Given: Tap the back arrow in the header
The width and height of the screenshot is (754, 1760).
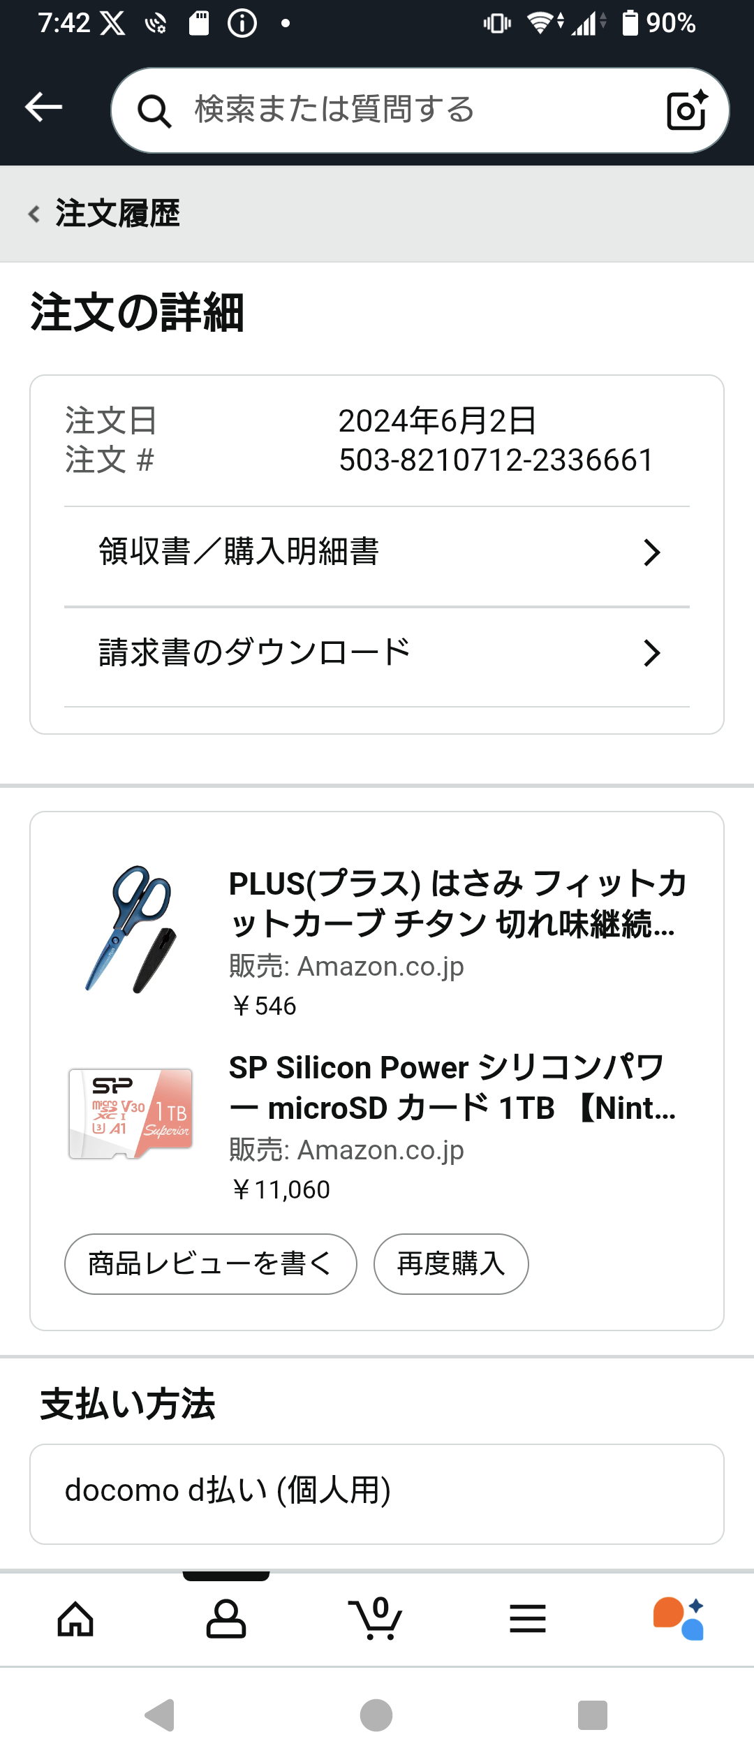Looking at the screenshot, I should (x=43, y=108).
